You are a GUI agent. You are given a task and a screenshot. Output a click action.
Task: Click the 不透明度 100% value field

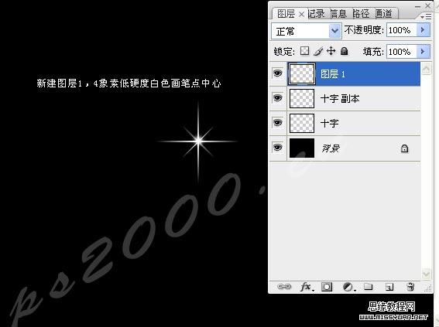[402, 30]
